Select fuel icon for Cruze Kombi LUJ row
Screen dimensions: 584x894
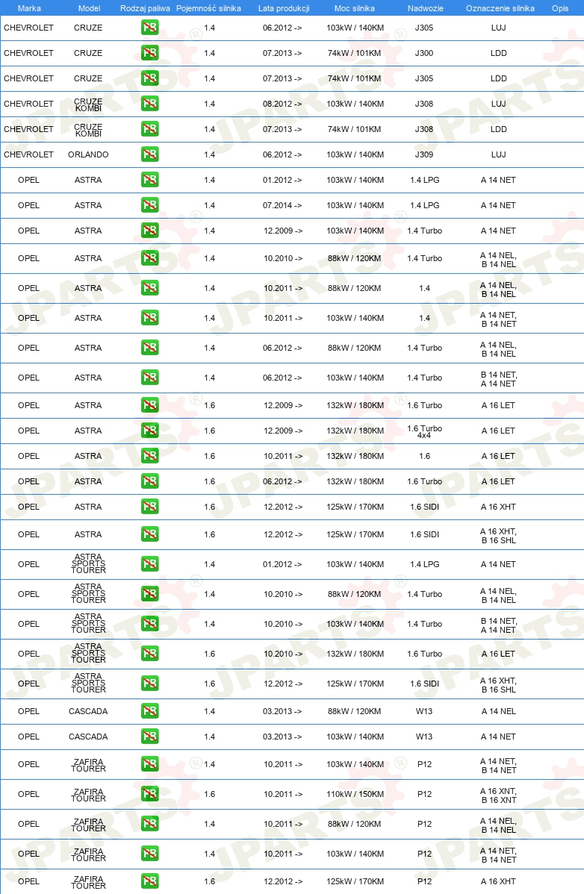click(x=150, y=104)
